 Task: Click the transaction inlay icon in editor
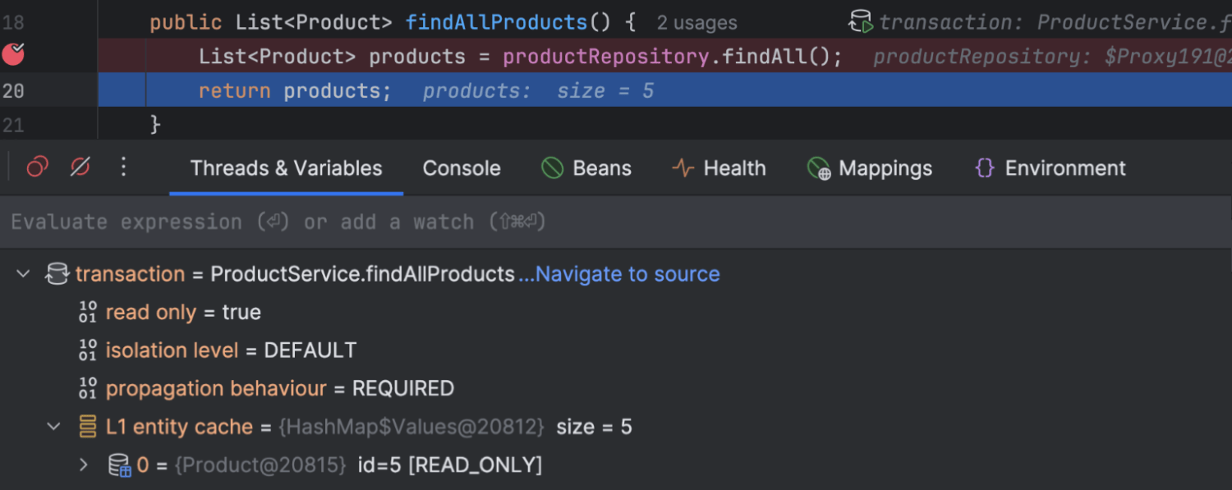pos(861,22)
